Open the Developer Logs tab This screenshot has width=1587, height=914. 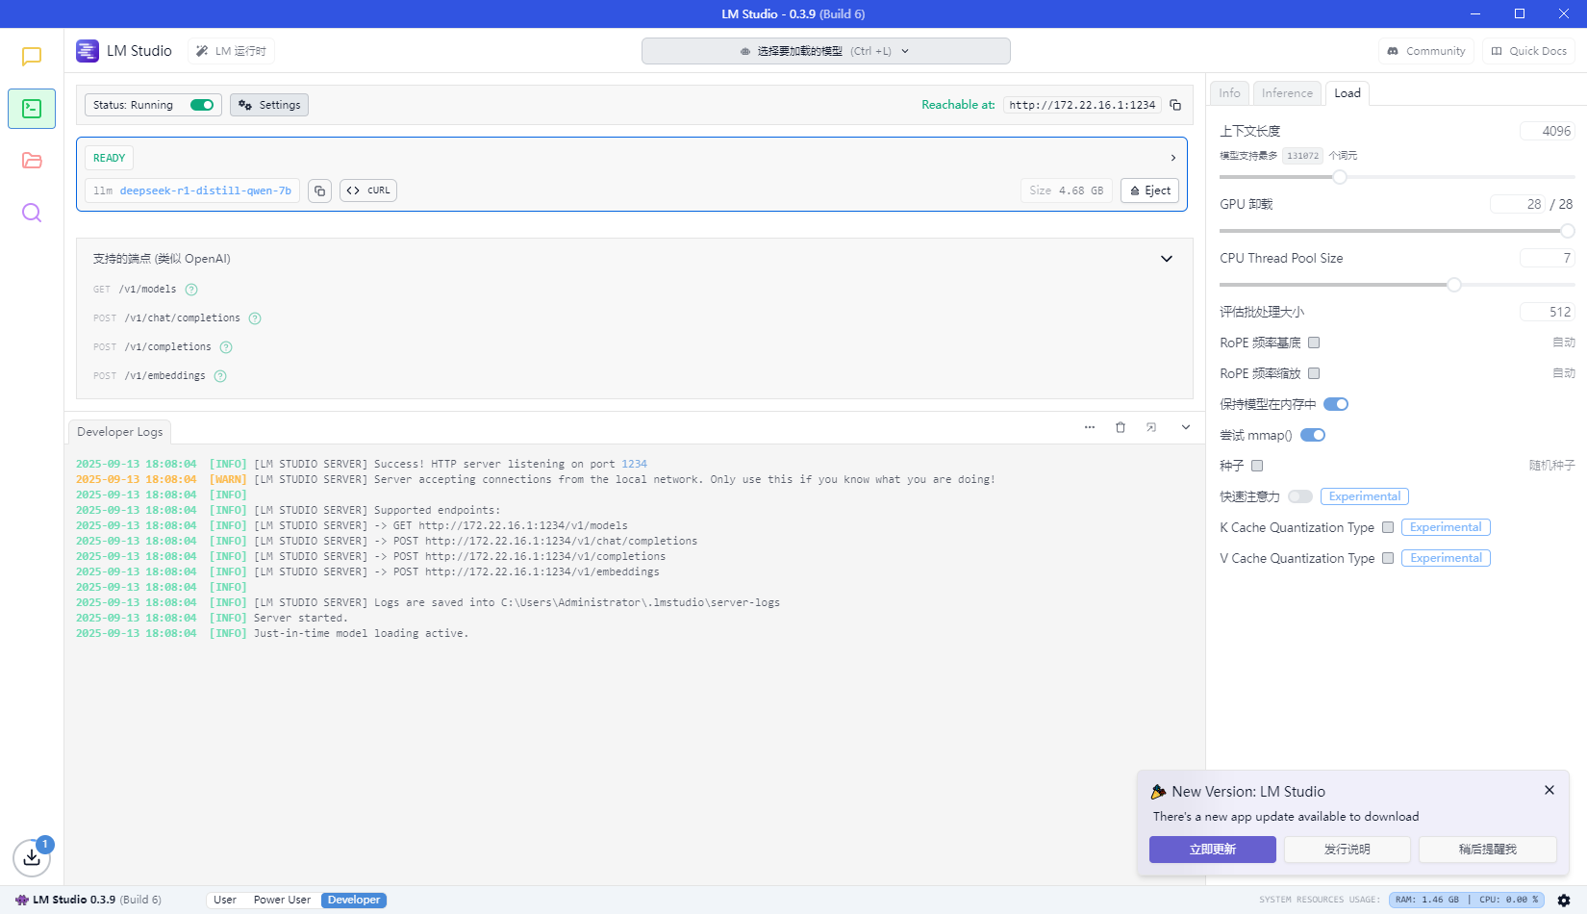[120, 432]
